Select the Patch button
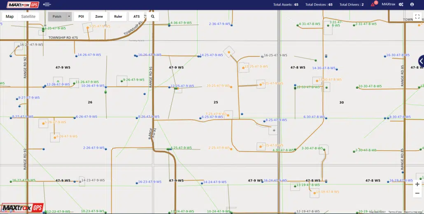 57,16
